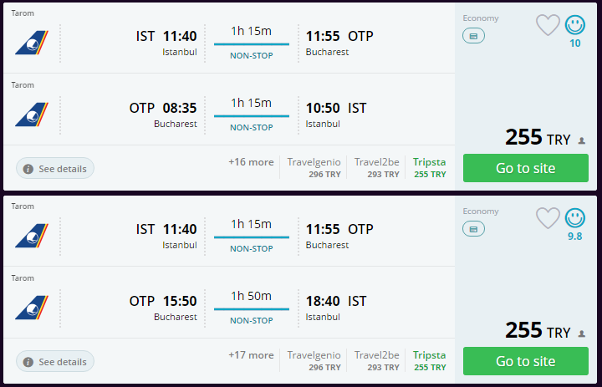Viewport: 602px width, 387px height.
Task: Click the smiley rating icon showing 10
Action: (574, 26)
